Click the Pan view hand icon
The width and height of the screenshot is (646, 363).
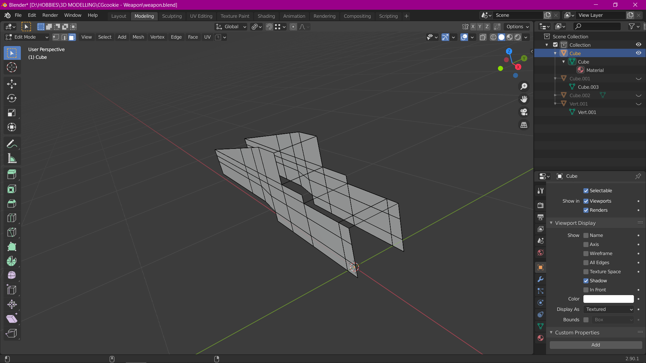(524, 99)
